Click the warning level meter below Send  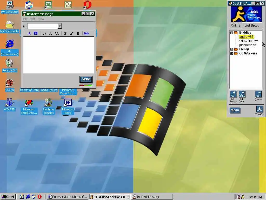pos(86,85)
